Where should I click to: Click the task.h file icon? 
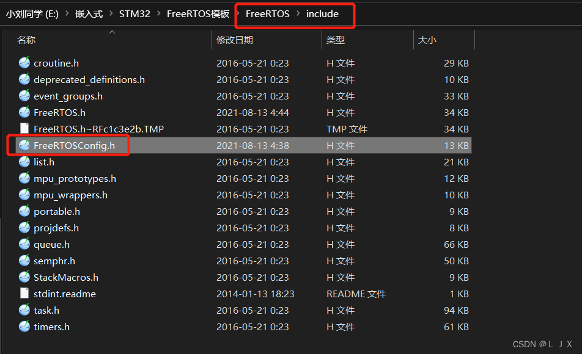(x=24, y=310)
